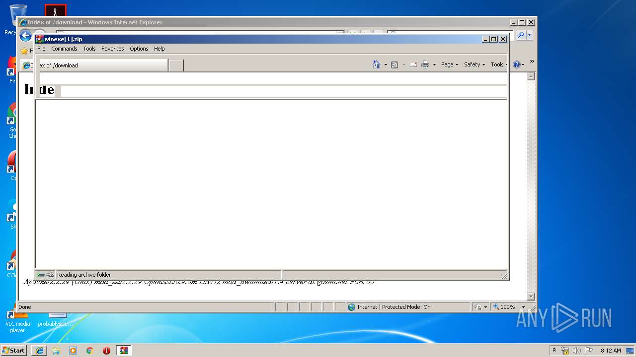636x357 pixels.
Task: Open Windows Explorer folder in taskbar
Action: point(56,351)
